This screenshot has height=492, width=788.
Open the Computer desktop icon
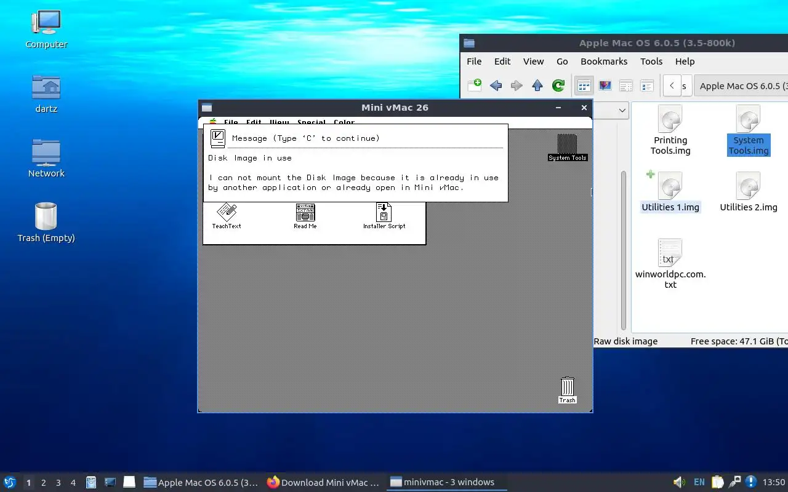pos(46,29)
